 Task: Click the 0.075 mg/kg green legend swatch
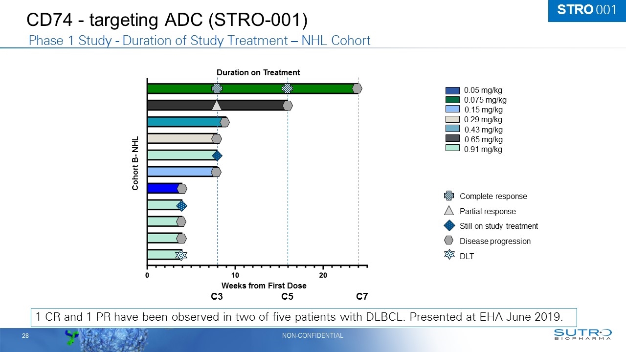click(x=452, y=100)
